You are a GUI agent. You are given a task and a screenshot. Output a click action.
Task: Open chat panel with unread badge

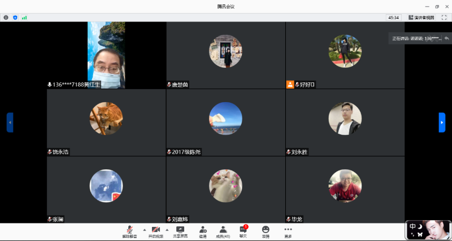tap(244, 231)
